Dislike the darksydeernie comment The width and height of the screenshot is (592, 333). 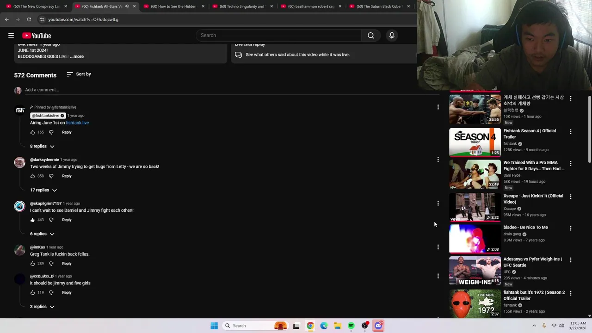[51, 176]
